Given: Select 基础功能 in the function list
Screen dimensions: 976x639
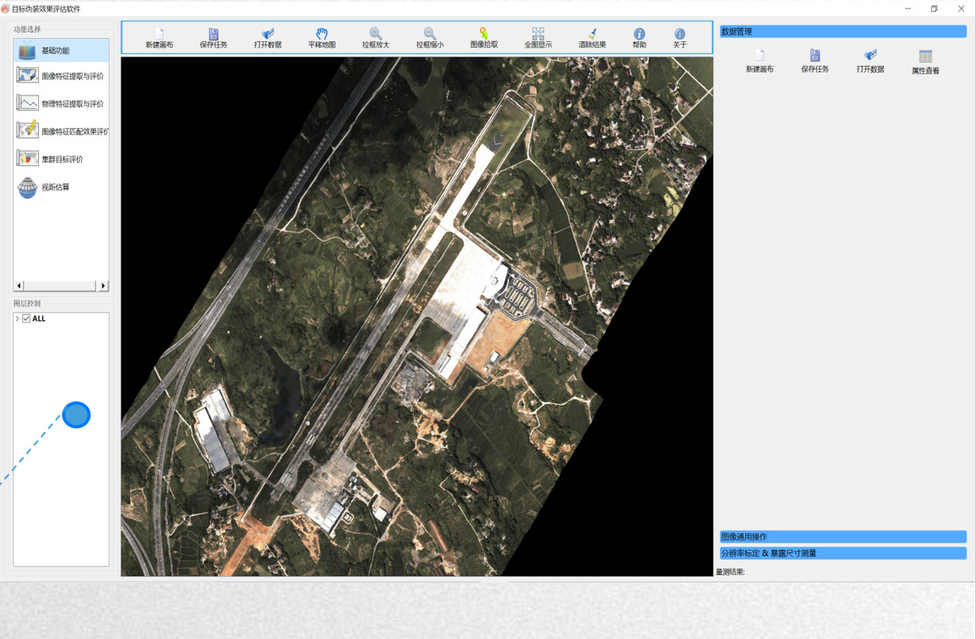Looking at the screenshot, I should (x=61, y=50).
